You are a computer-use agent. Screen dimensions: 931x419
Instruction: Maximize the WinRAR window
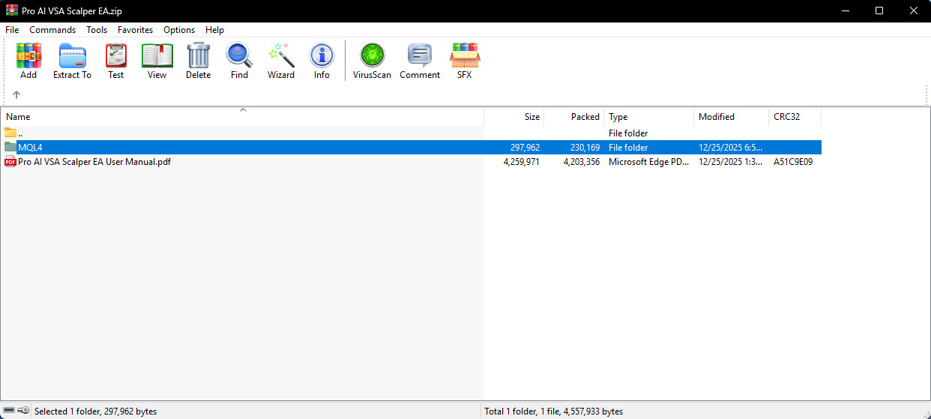pyautogui.click(x=879, y=10)
